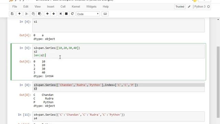Viewport: 220px width, 124px height.
Task: Click the Out[8] output prompt label
Action: click(25, 95)
